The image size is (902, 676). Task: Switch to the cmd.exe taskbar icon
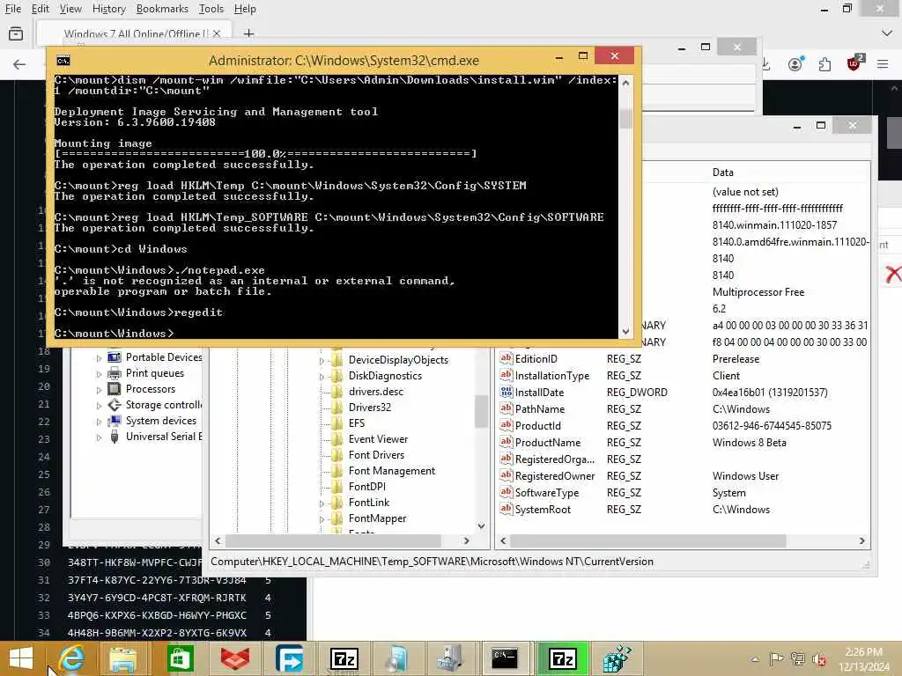click(505, 658)
